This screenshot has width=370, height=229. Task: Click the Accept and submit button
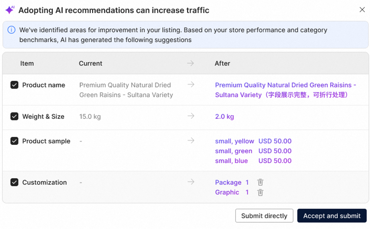[332, 216]
